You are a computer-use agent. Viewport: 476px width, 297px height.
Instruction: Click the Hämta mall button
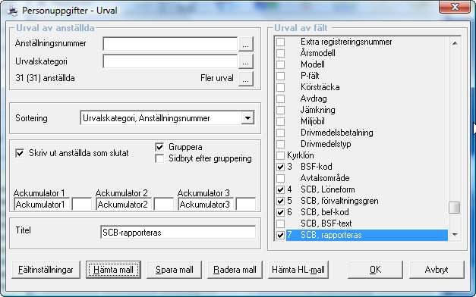pos(113,270)
